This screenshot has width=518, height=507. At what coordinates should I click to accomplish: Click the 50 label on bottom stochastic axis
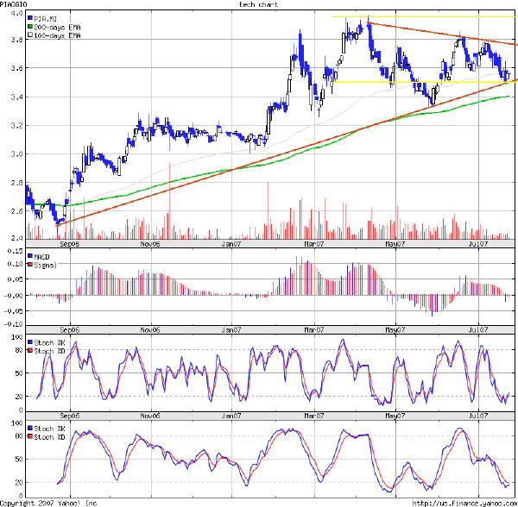click(x=19, y=460)
